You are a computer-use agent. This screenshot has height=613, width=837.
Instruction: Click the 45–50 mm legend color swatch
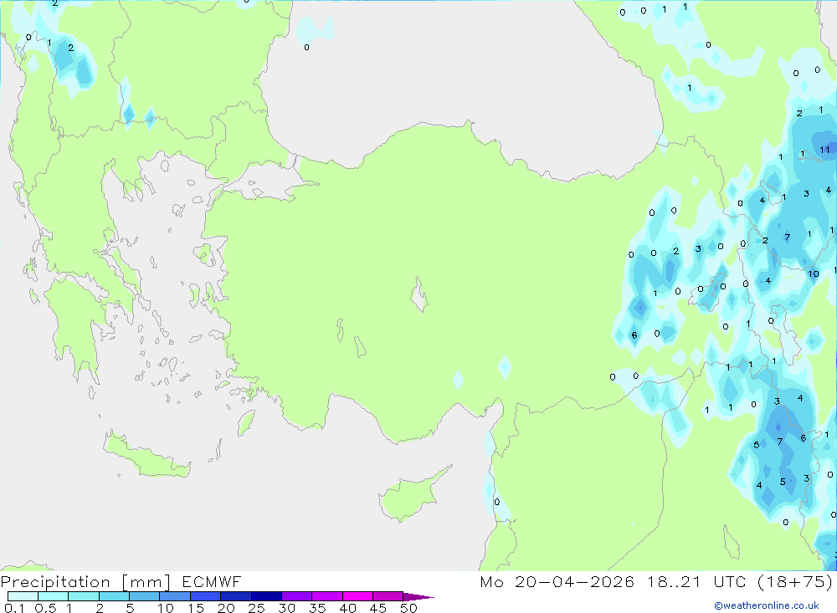coord(388,596)
